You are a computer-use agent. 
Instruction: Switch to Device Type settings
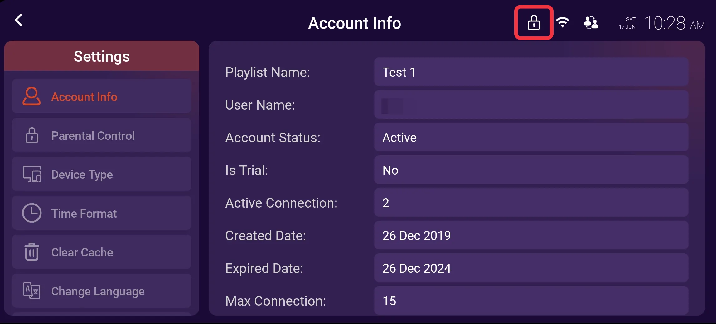[x=102, y=174]
